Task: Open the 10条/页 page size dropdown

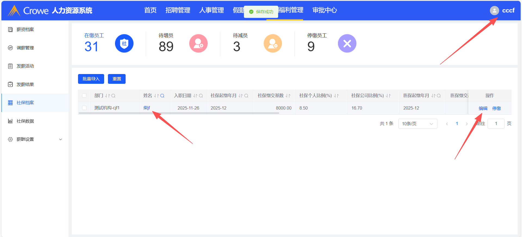Action: click(418, 124)
